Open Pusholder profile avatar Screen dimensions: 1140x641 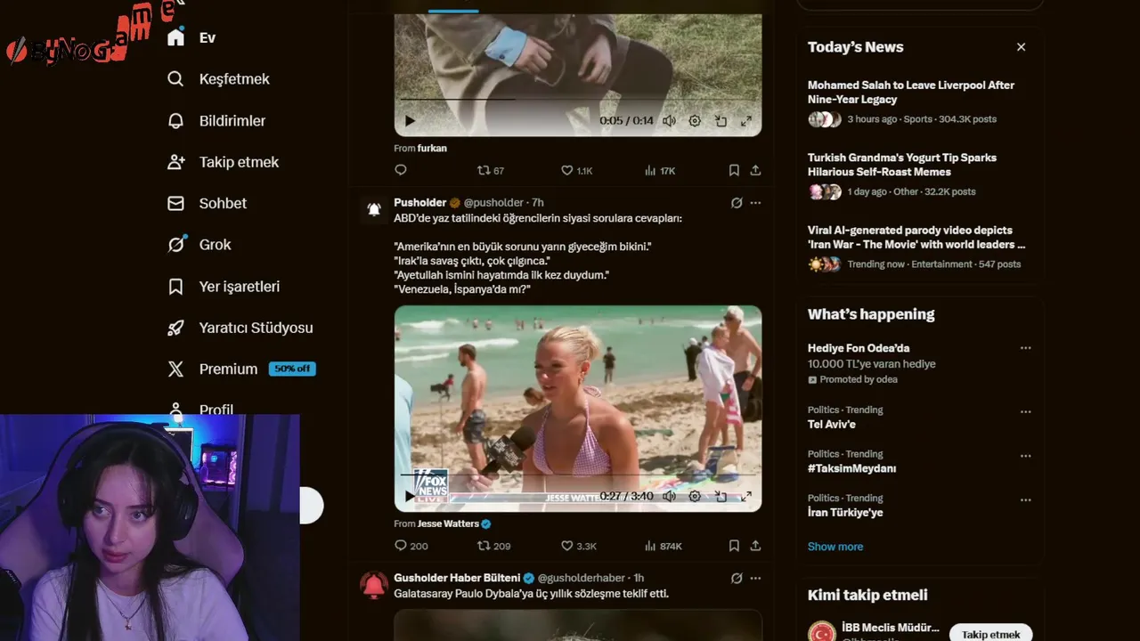click(x=374, y=209)
